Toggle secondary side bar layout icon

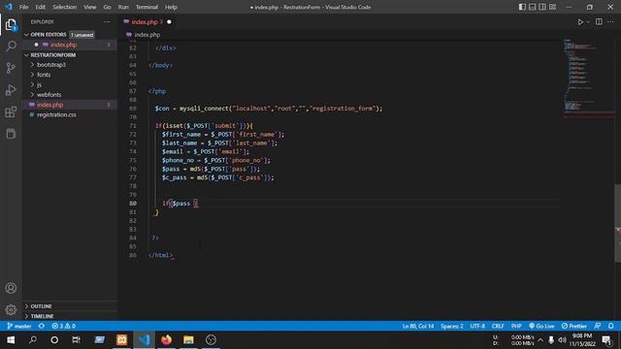(542, 7)
